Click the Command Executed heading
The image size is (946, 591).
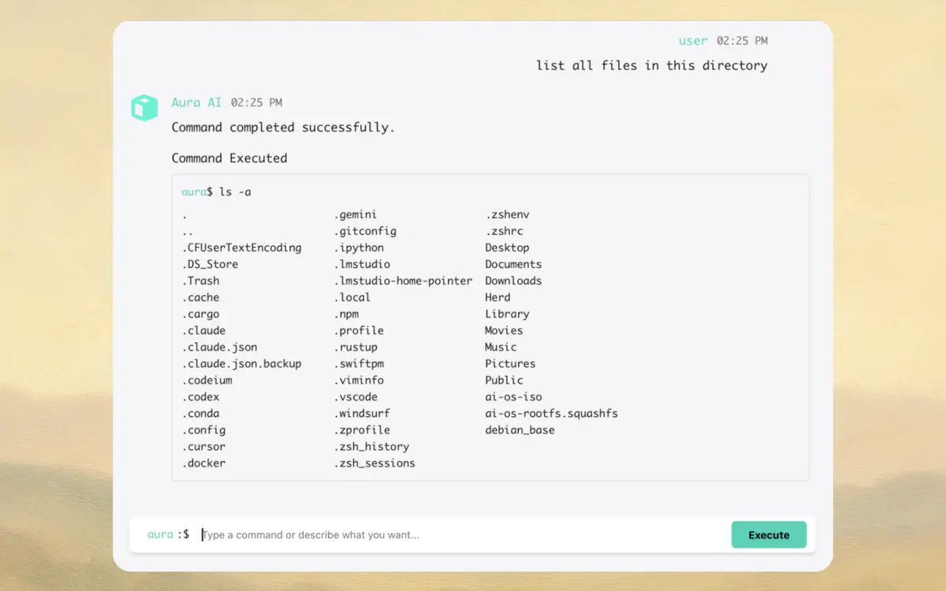(x=229, y=158)
